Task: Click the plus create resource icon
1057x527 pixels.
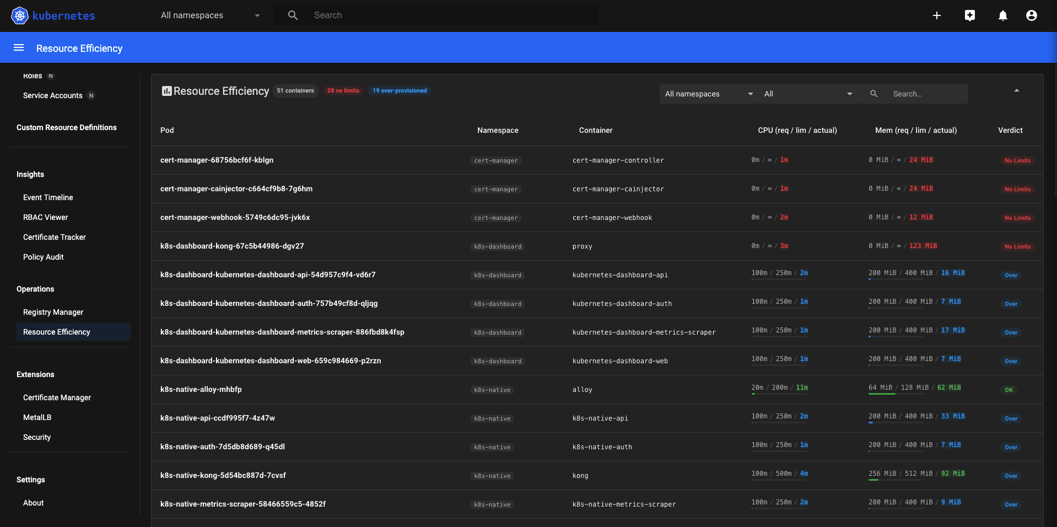Action: click(x=937, y=15)
